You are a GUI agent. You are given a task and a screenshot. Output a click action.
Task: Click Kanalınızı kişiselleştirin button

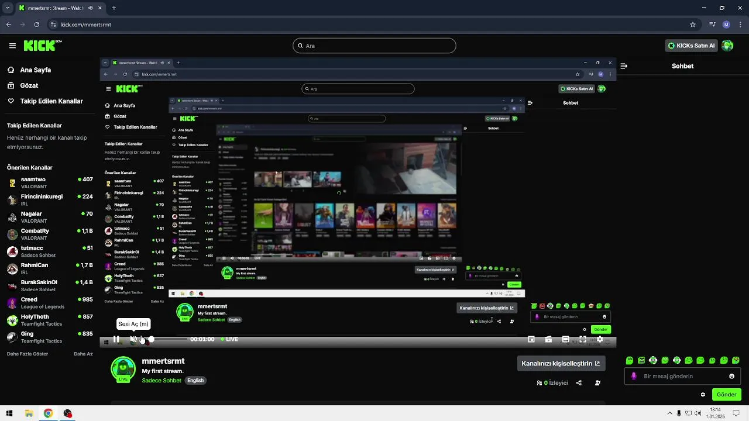[x=561, y=364]
